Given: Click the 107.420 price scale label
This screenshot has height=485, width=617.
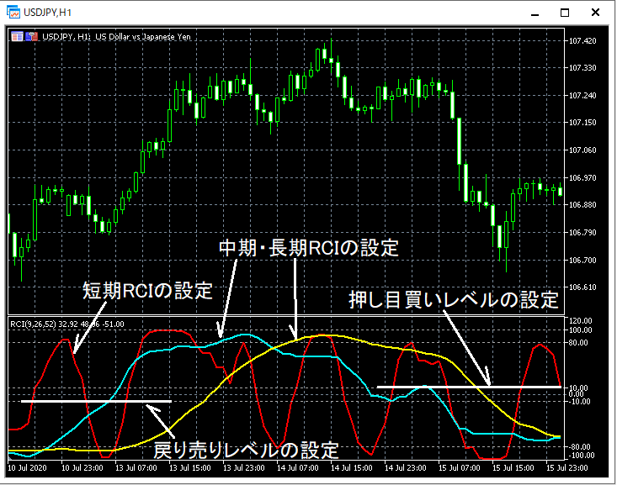Looking at the screenshot, I should point(582,41).
